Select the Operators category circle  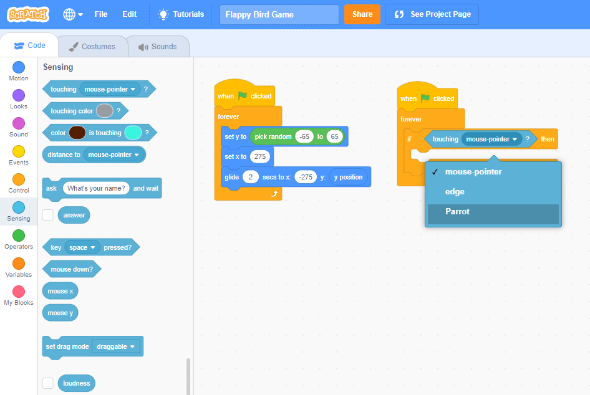tap(19, 236)
